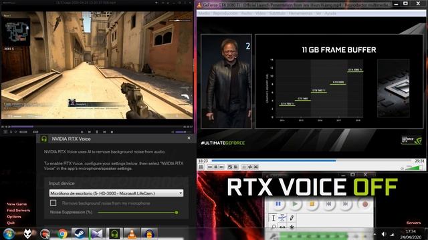
Task: Open the purple media player taskbar icon
Action: pos(97,234)
